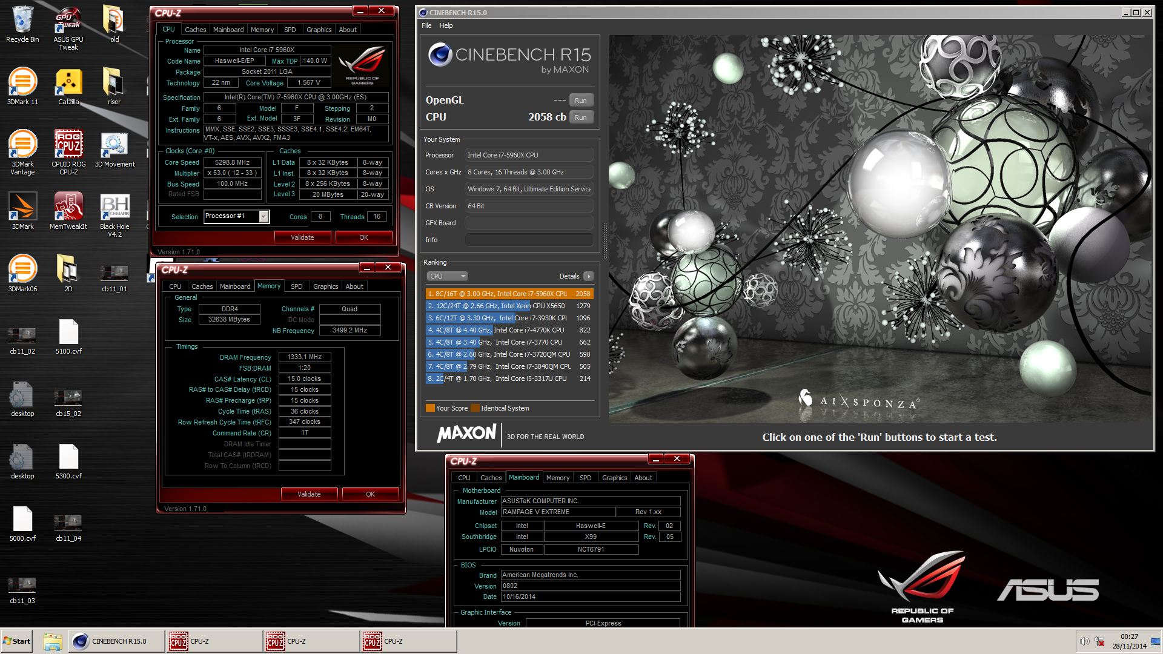
Task: Open the Start menu
Action: (17, 641)
